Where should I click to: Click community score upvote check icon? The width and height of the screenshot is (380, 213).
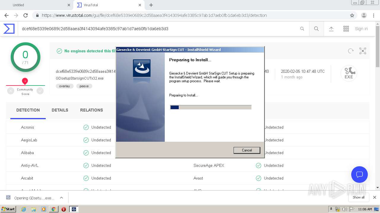pyautogui.click(x=40, y=91)
